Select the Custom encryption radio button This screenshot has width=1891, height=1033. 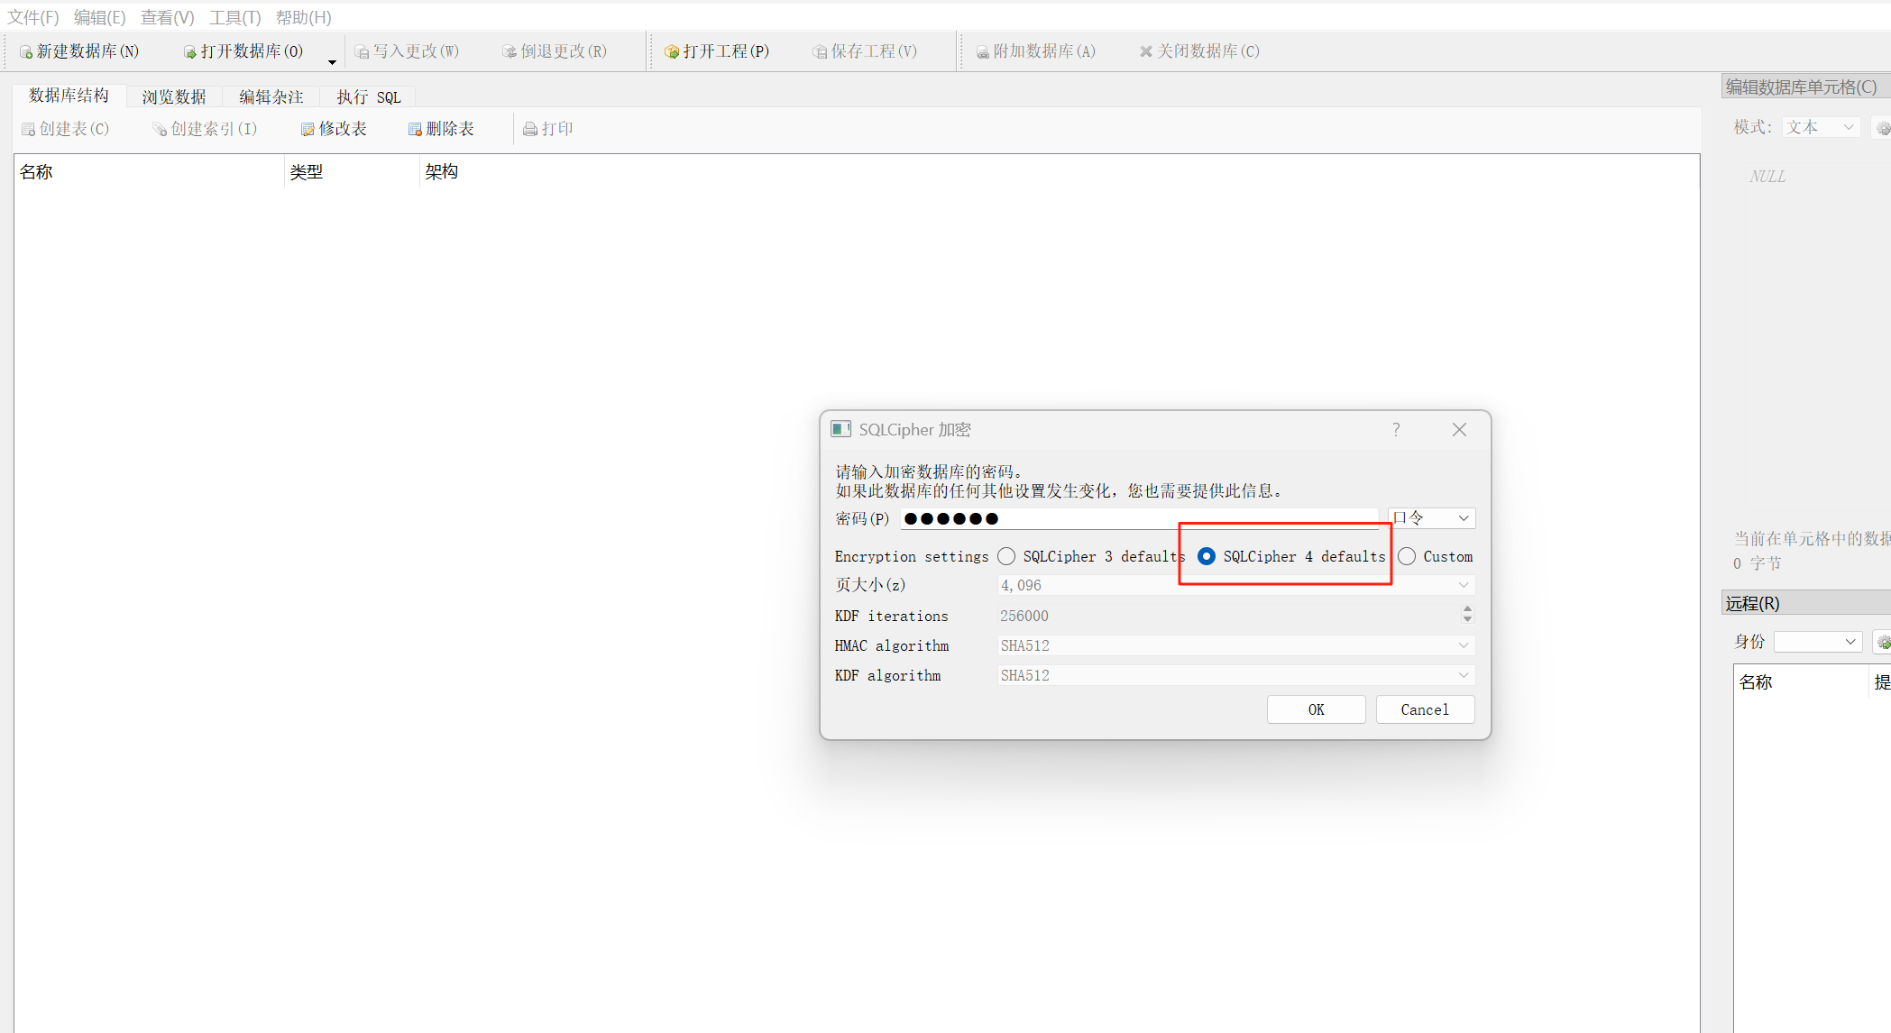click(x=1407, y=556)
